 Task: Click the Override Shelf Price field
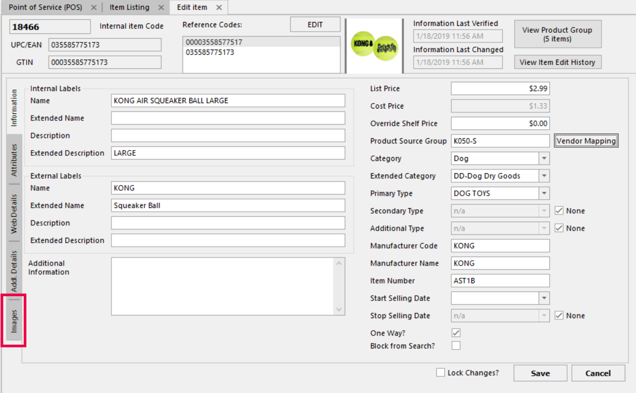(x=500, y=123)
